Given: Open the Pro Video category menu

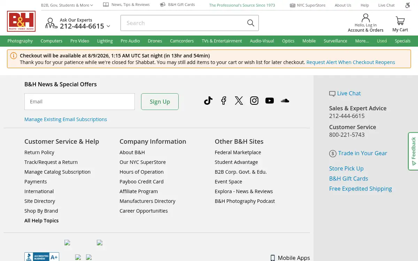Looking at the screenshot, I should tap(80, 41).
